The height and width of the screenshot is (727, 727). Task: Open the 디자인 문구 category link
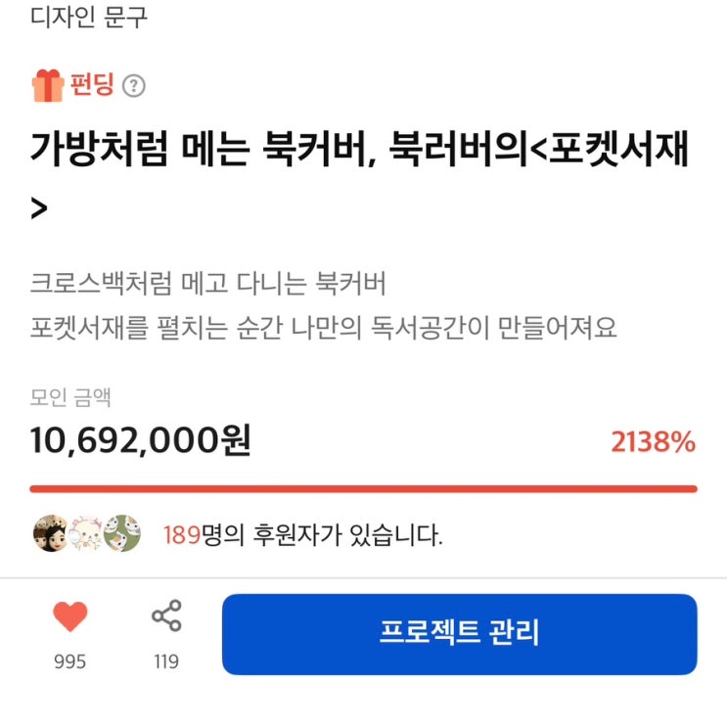[89, 17]
